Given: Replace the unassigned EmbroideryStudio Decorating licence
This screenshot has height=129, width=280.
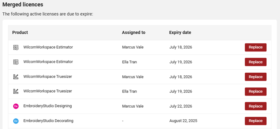Looking at the screenshot, I should 255,121.
